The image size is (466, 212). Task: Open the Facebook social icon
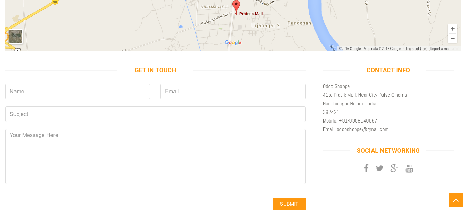click(x=366, y=168)
